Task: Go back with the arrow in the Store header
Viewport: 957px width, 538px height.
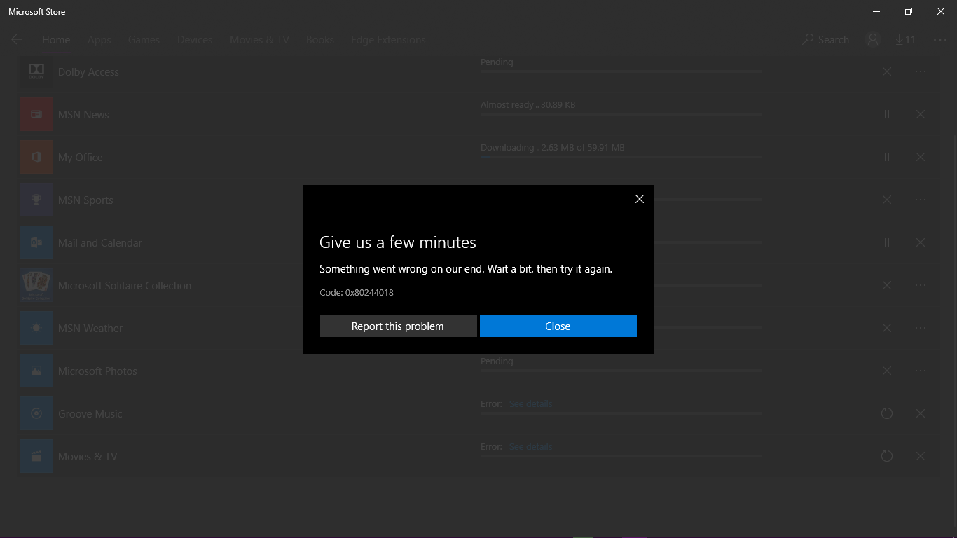Action: tap(17, 40)
